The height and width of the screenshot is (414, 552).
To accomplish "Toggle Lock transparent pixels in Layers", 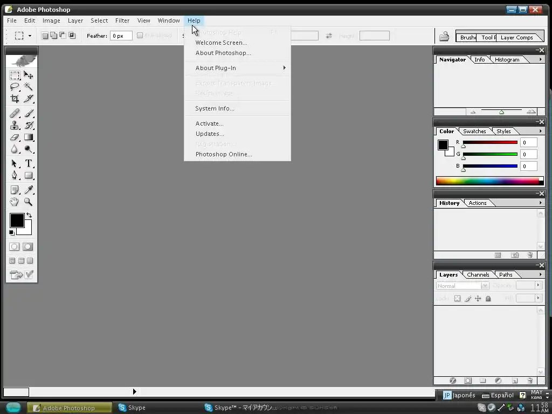I will (x=457, y=299).
